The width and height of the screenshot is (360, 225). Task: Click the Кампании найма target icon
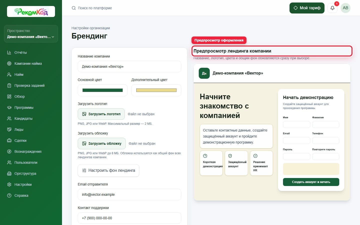pos(9,63)
